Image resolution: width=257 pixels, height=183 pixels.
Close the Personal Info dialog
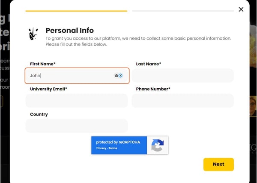241,9
